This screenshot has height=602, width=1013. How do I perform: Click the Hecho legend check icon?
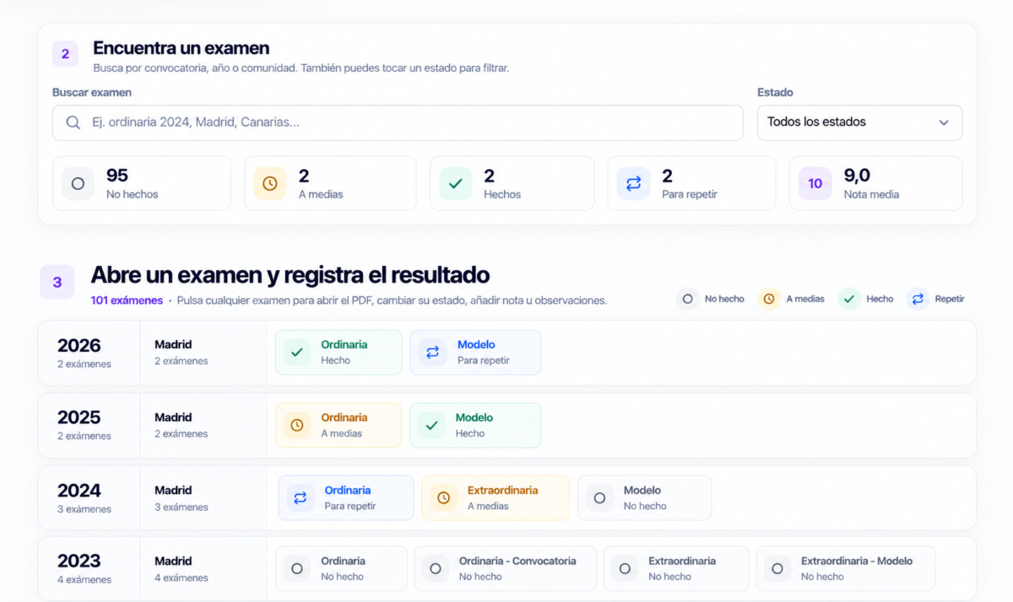(849, 299)
